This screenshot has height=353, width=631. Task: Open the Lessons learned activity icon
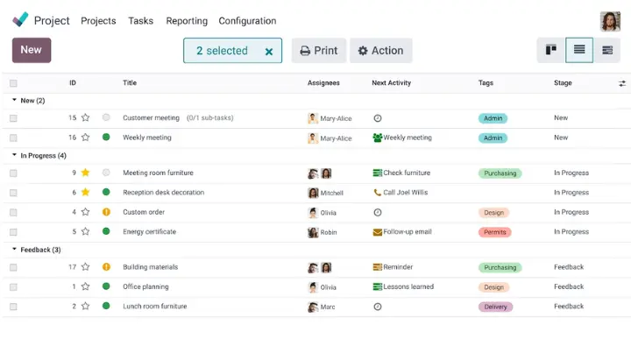pyautogui.click(x=378, y=286)
